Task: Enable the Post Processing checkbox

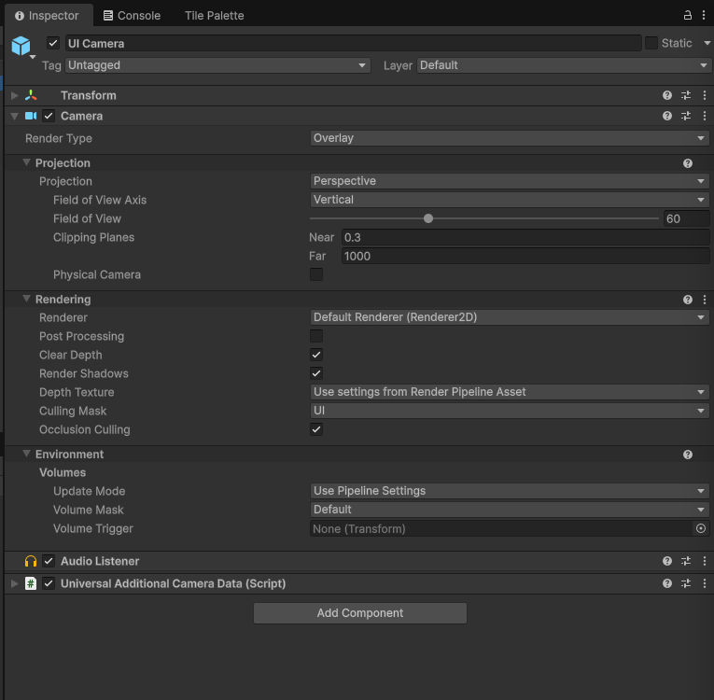Action: [316, 337]
